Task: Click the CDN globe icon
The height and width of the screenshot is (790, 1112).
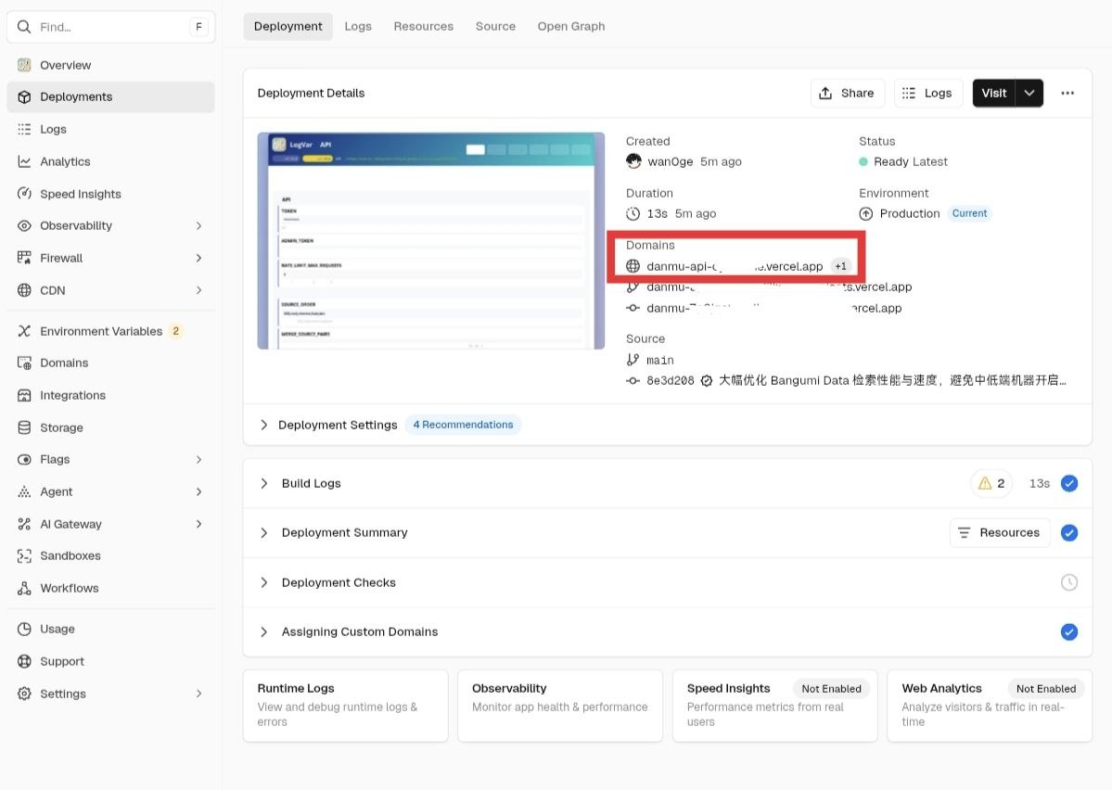Action: click(24, 290)
